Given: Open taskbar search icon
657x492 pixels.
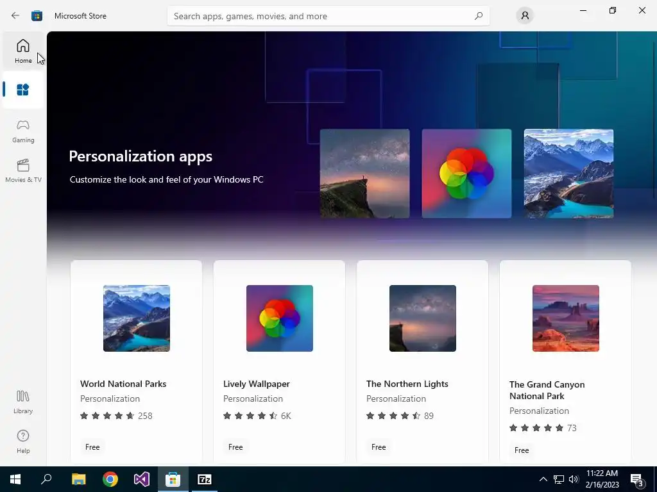Looking at the screenshot, I should coord(46,479).
